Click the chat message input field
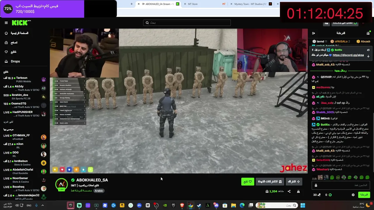This screenshot has width=374, height=210. coord(341,185)
